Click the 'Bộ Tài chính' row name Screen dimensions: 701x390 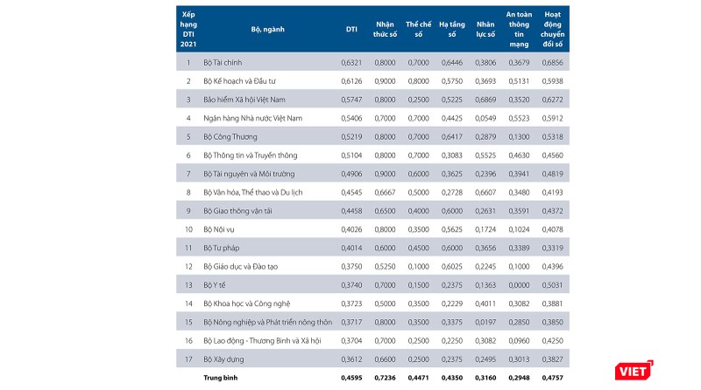223,63
